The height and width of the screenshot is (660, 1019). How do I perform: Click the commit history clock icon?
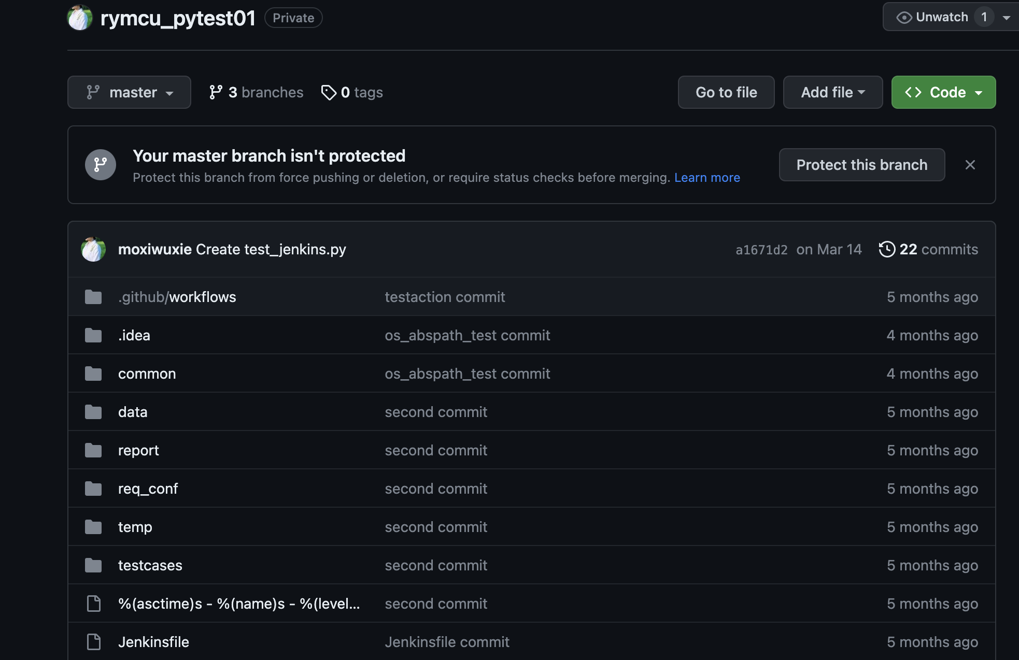[887, 249]
